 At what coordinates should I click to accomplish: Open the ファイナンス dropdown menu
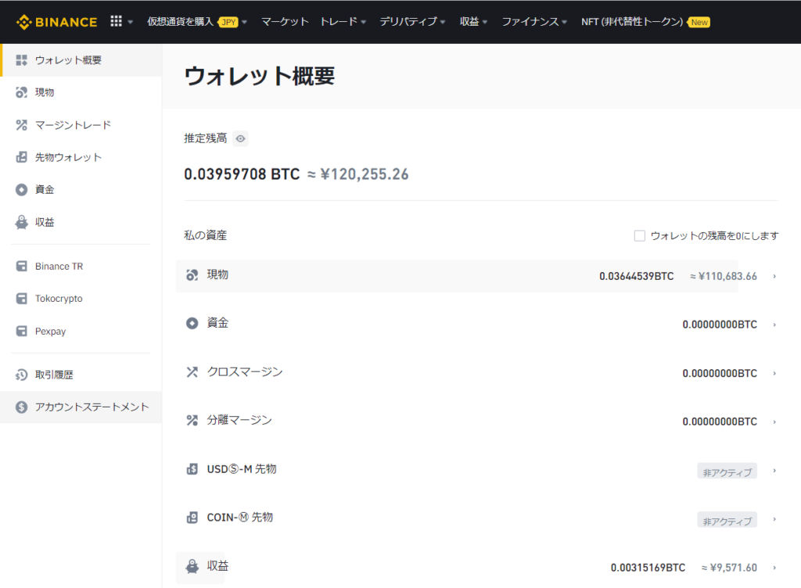point(534,22)
